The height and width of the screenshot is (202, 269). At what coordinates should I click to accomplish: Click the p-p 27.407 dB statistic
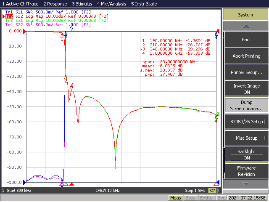click(x=164, y=74)
